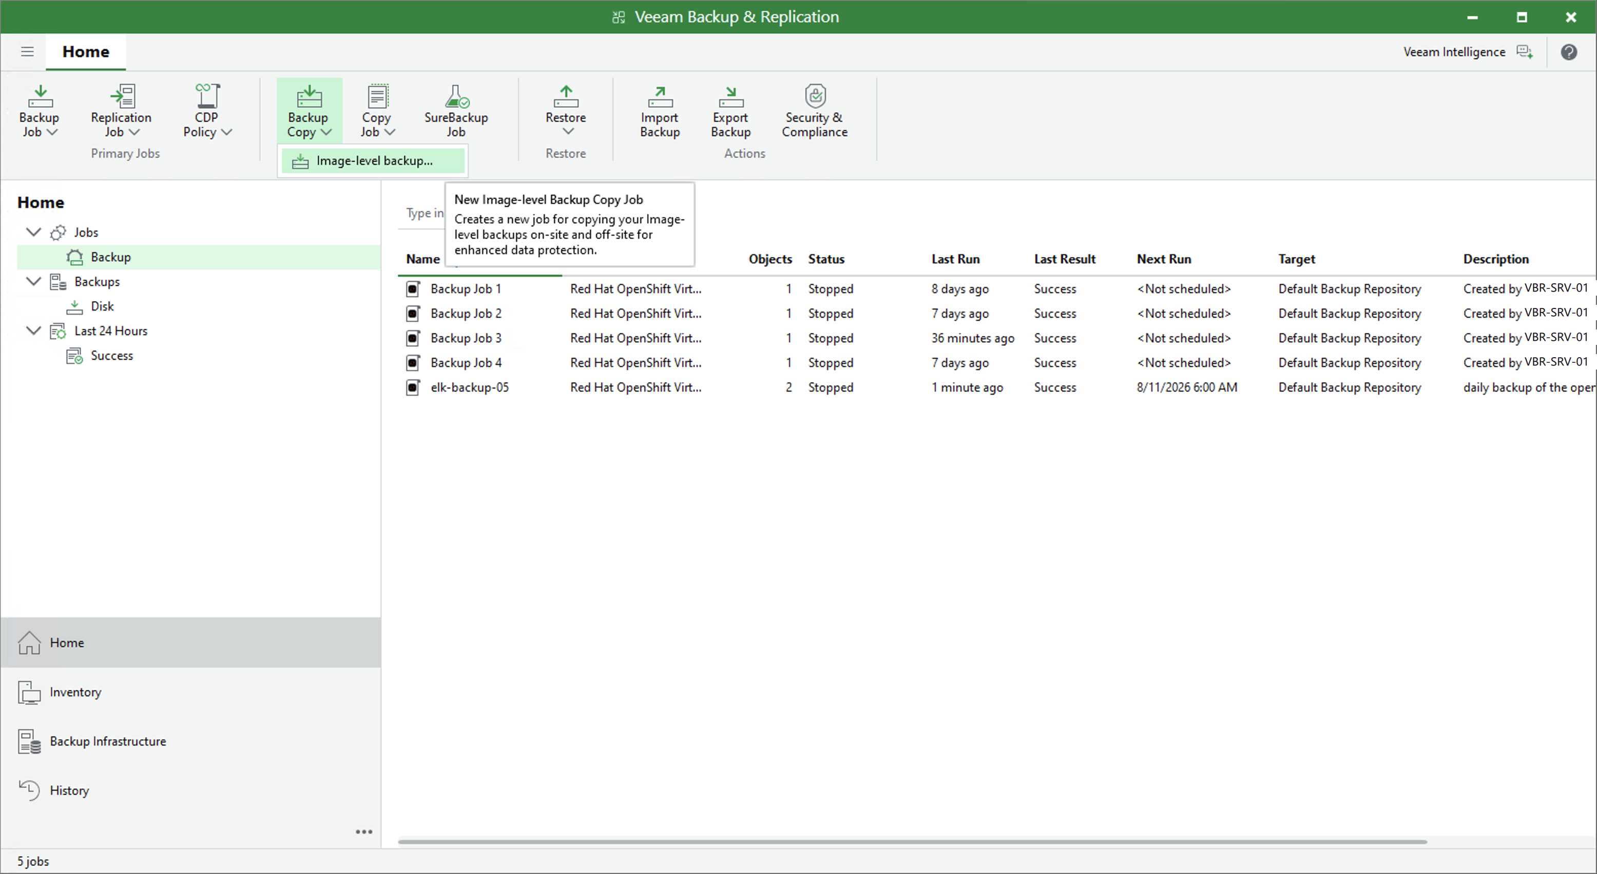Viewport: 1597px width, 874px height.
Task: Expand the Restore dropdown chevron
Action: pyautogui.click(x=568, y=131)
